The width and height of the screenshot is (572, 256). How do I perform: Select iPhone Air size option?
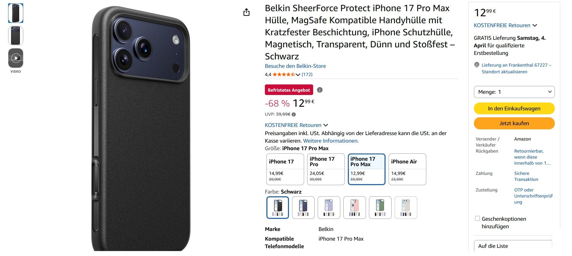click(x=407, y=169)
